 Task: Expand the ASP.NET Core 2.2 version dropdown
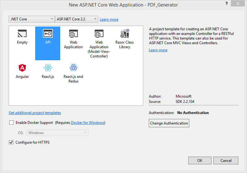click(77, 19)
